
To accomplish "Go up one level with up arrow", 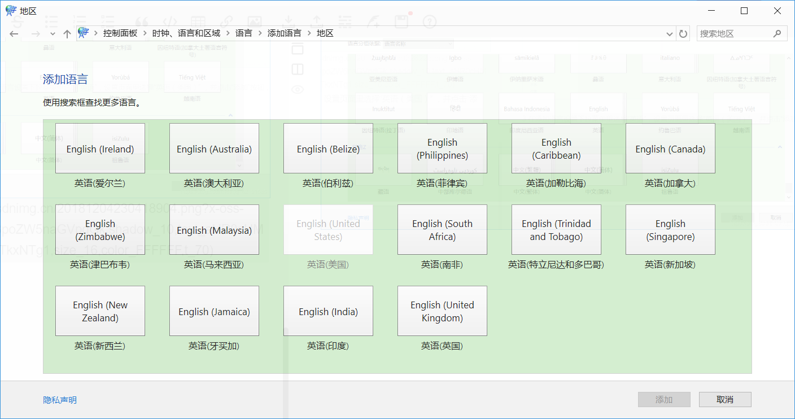I will pos(67,34).
